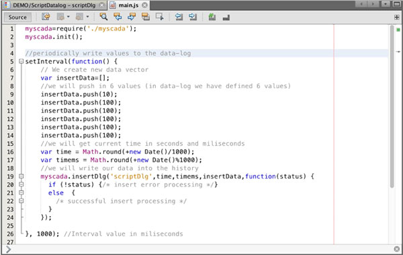Click the green Comment toolbar icon
The height and width of the screenshot is (255, 403).
coord(212,17)
